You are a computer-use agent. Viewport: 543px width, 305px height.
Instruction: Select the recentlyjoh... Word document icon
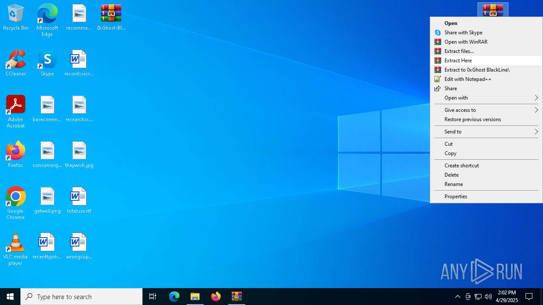pyautogui.click(x=47, y=247)
